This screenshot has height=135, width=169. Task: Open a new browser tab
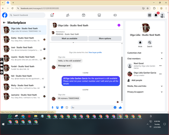click(x=13, y=3)
